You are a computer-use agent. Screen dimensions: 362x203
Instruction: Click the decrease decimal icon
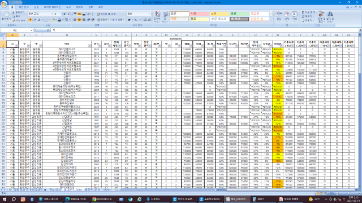(149, 20)
